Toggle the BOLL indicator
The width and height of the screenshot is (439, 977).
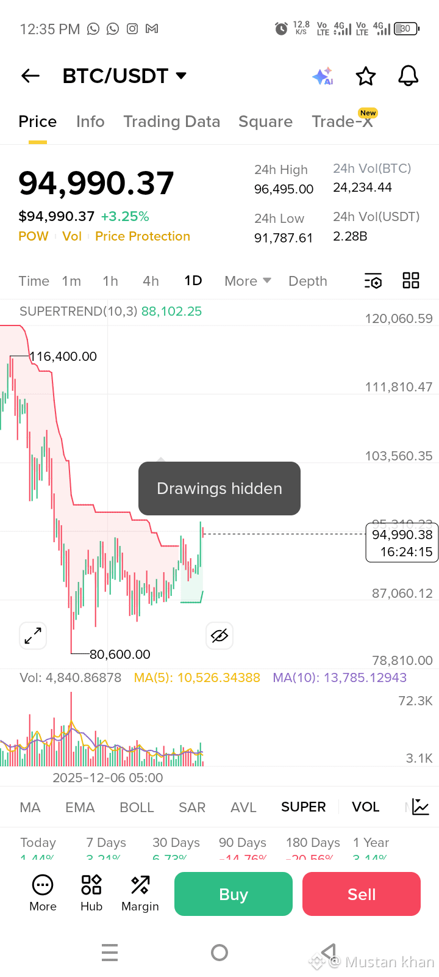(137, 807)
